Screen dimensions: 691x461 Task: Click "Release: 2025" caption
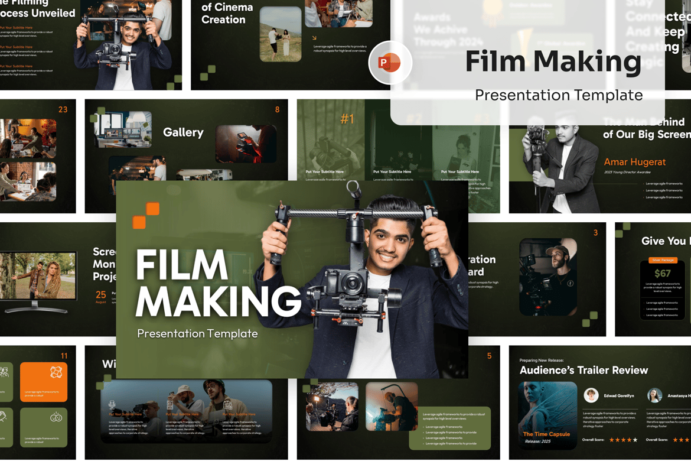537,441
